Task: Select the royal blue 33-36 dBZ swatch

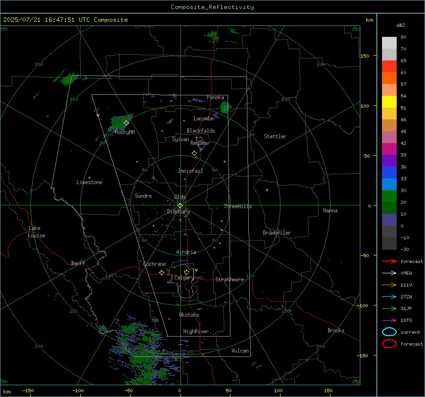Action: (x=389, y=173)
